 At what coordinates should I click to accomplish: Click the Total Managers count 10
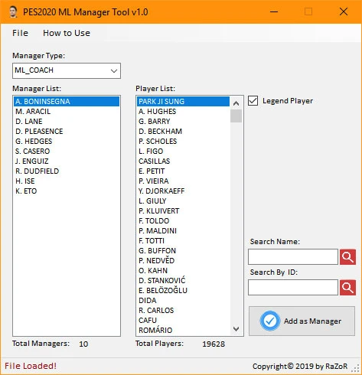[83, 344]
